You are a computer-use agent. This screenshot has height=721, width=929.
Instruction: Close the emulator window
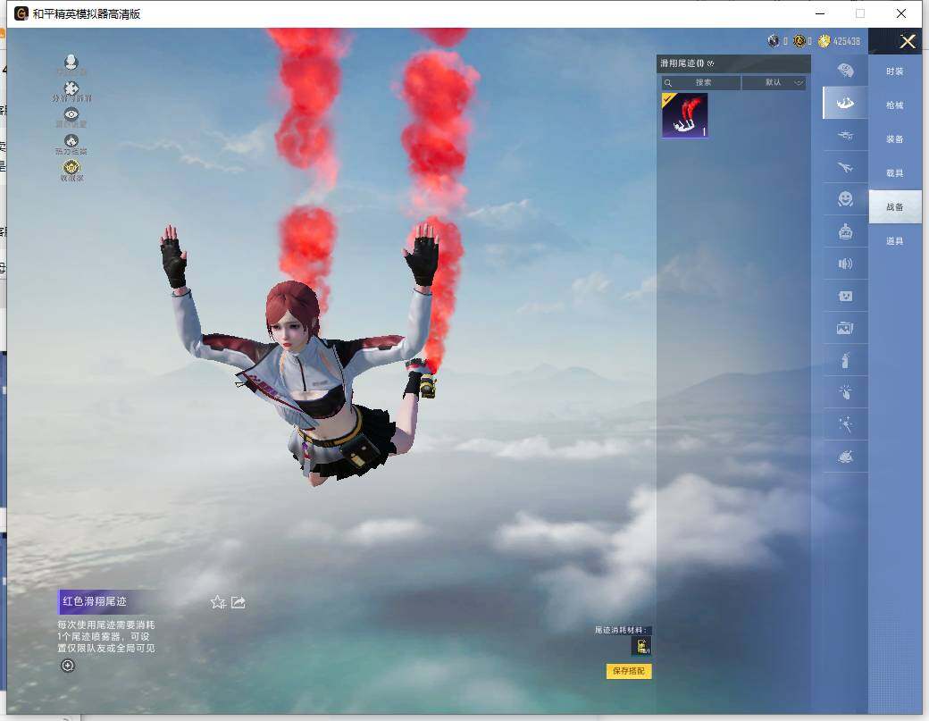click(901, 13)
